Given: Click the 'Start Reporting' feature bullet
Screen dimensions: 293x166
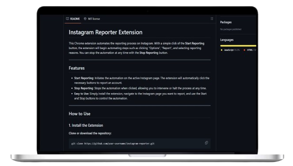Looking at the screenshot, I should [x=142, y=80].
